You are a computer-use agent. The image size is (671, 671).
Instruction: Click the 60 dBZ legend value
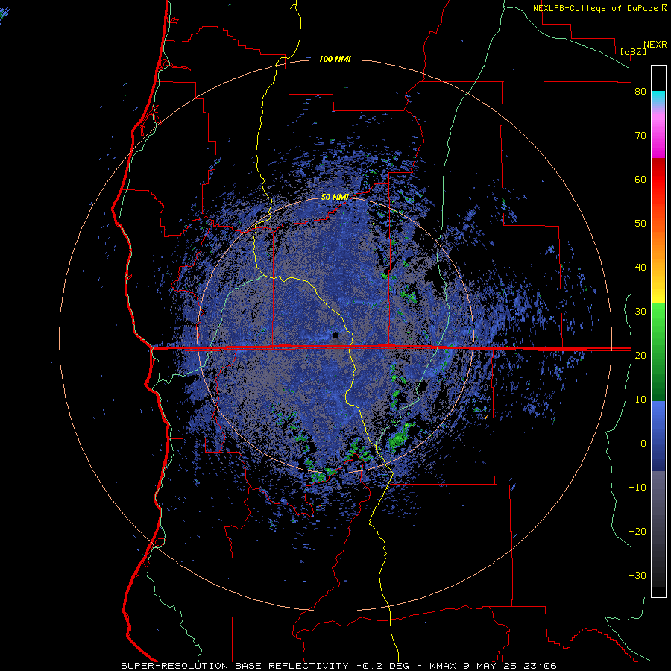coord(640,179)
